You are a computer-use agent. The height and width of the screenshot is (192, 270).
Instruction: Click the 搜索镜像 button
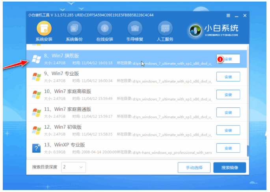point(230,168)
